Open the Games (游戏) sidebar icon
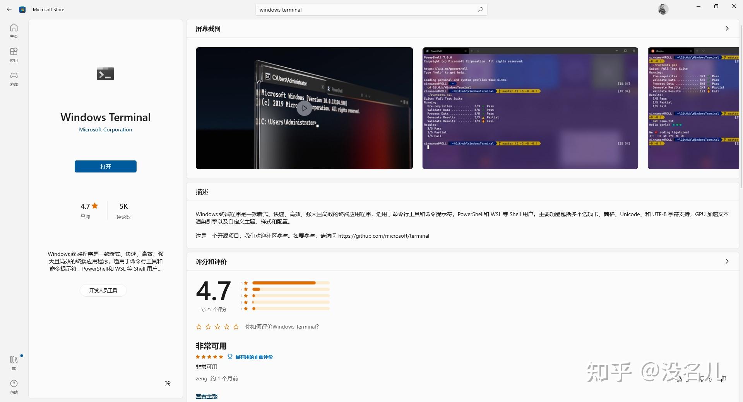Image resolution: width=743 pixels, height=402 pixels. 14,78
